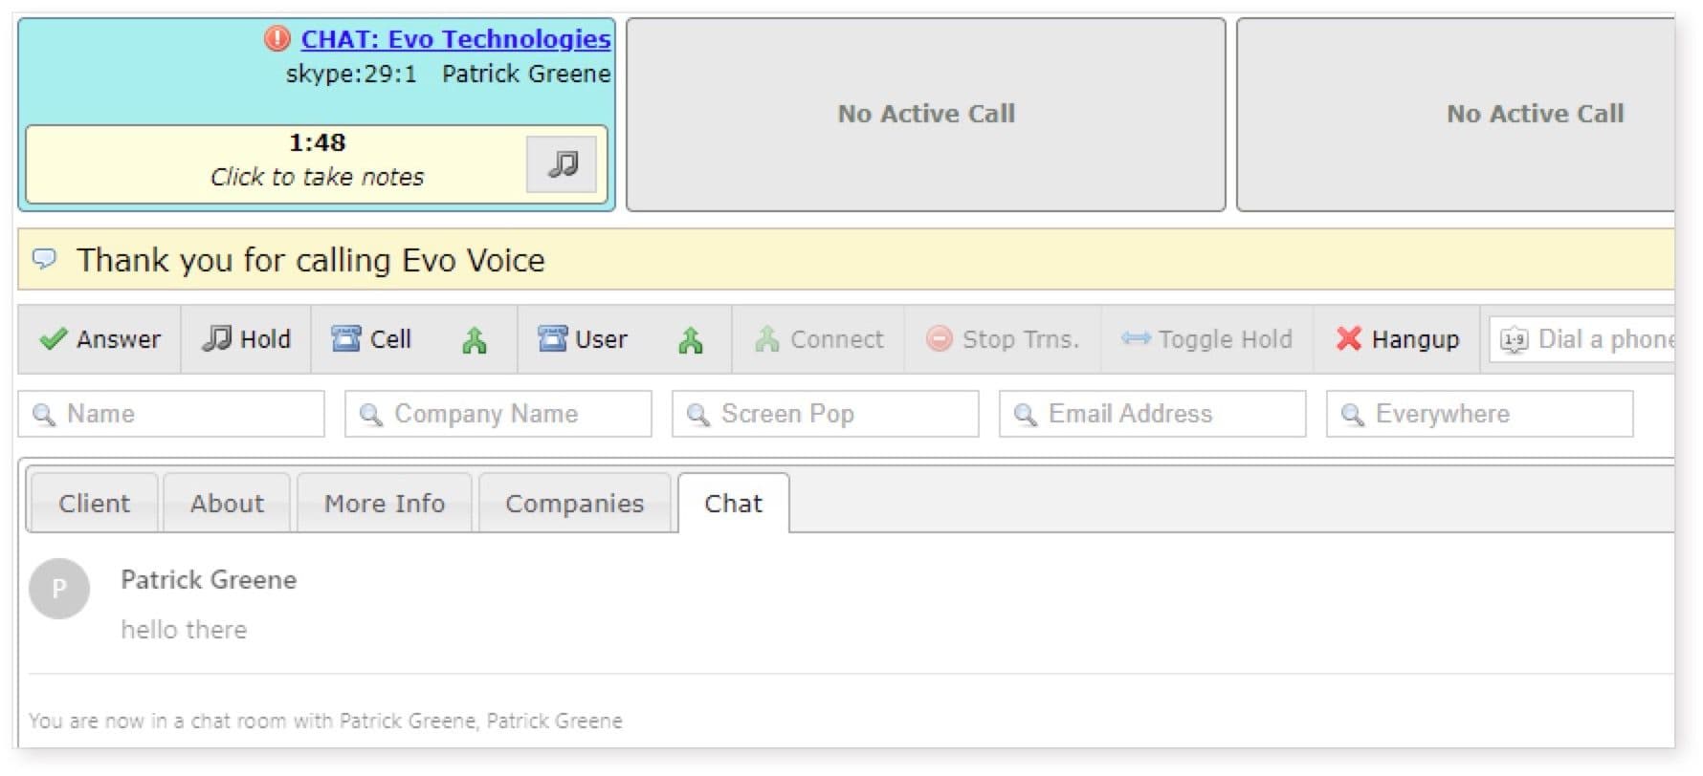
Task: Click the arrows icon on Toggle Hold
Action: pyautogui.click(x=1136, y=339)
